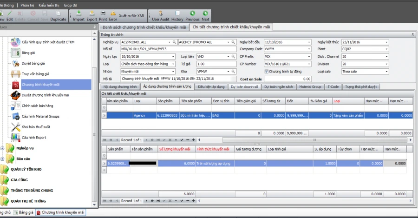Image resolution: width=418 pixels, height=218 pixels.
Task: Click search icon next to Nghiệp vụ code
Action: pos(174,42)
